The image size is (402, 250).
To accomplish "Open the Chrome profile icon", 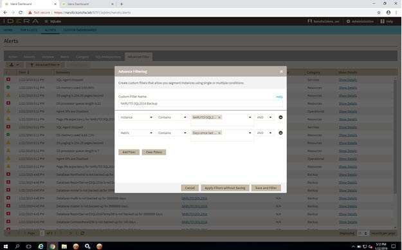I will [x=388, y=12].
